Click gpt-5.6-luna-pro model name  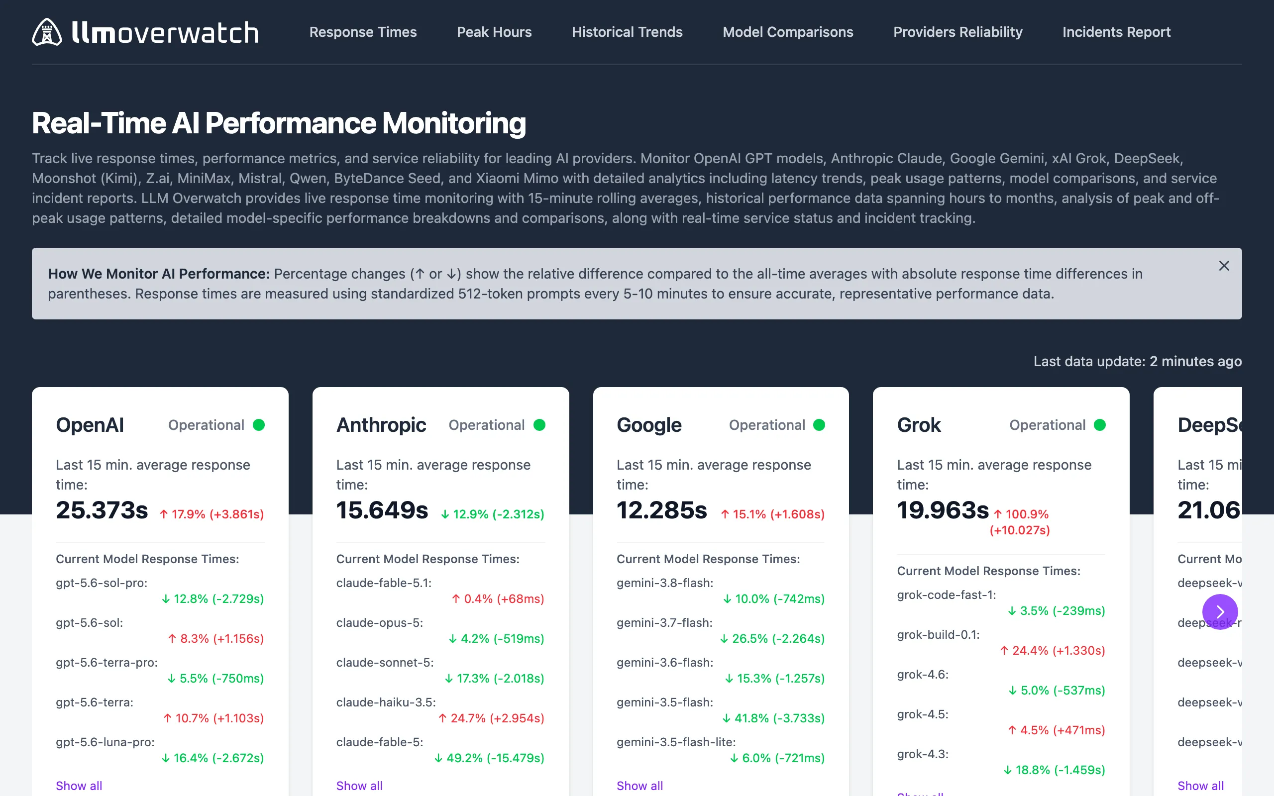(x=106, y=742)
